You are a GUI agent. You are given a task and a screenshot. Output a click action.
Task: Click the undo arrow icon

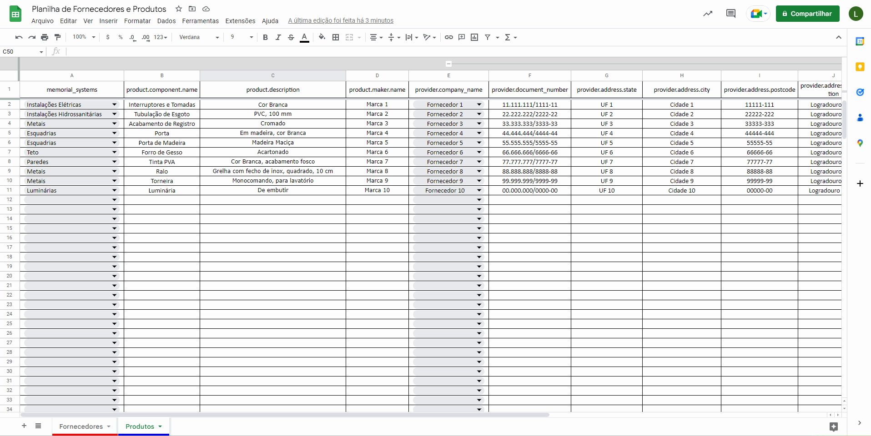[x=19, y=37]
